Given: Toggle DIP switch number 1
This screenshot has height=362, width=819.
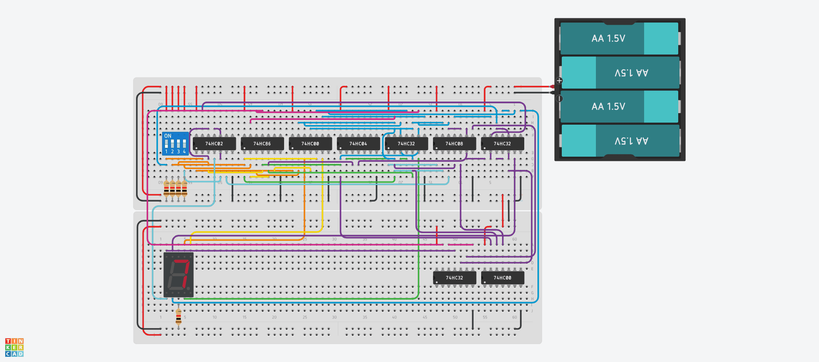Looking at the screenshot, I should 166,143.
